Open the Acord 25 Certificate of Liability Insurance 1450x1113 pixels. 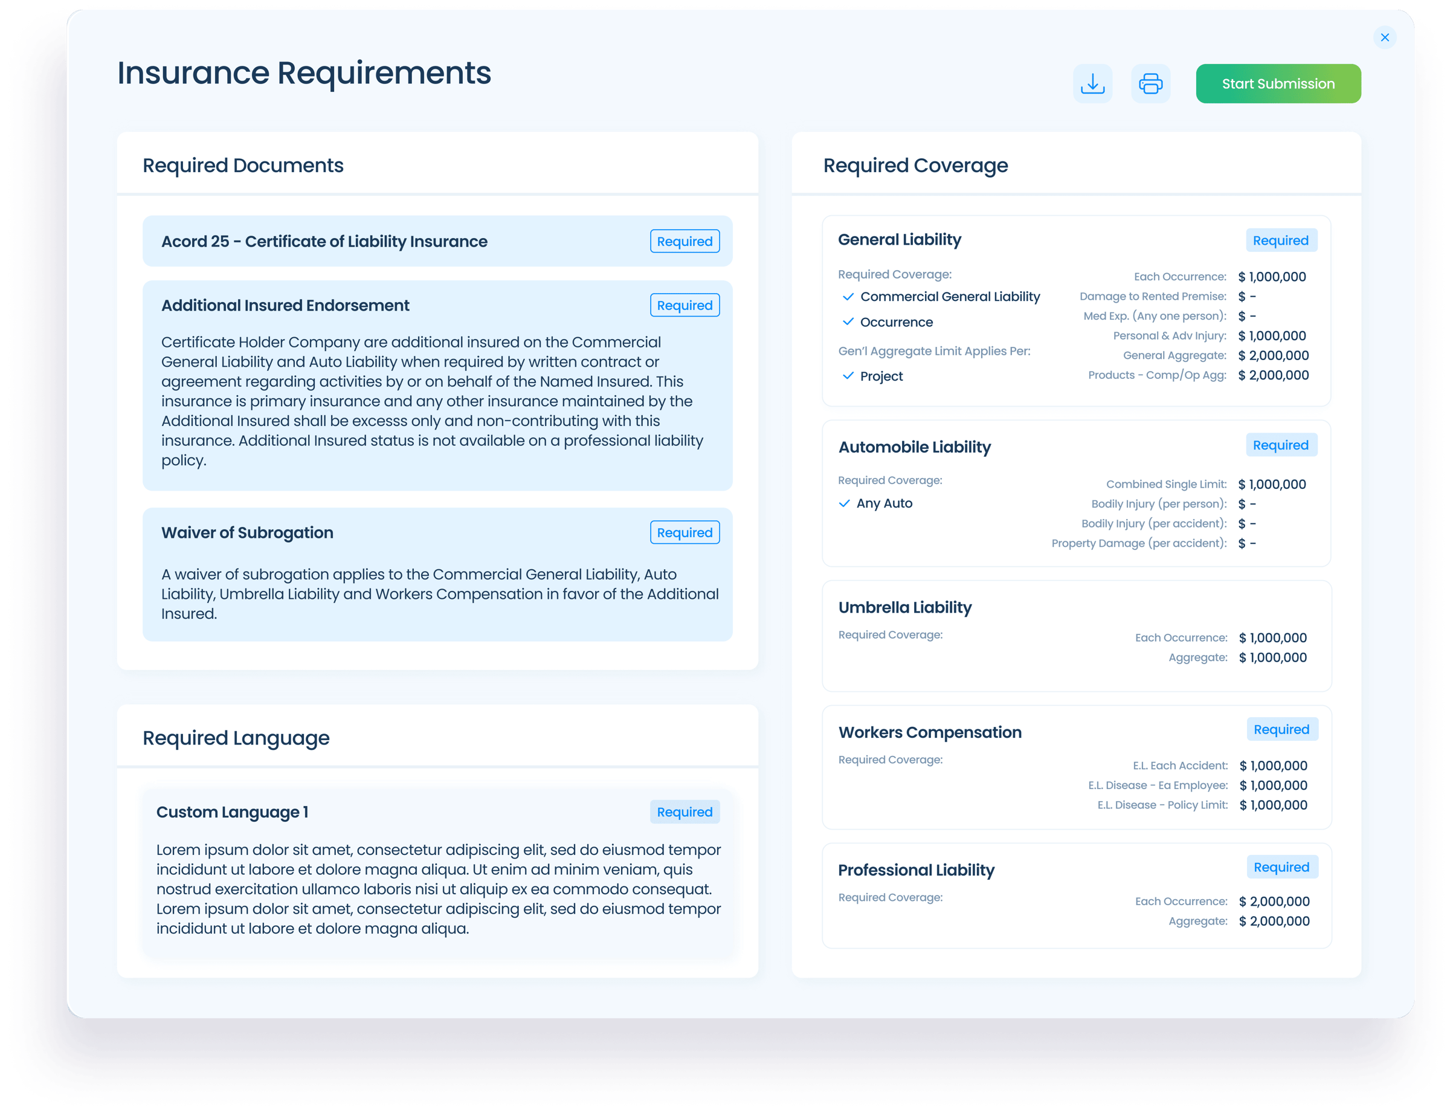[x=324, y=241]
